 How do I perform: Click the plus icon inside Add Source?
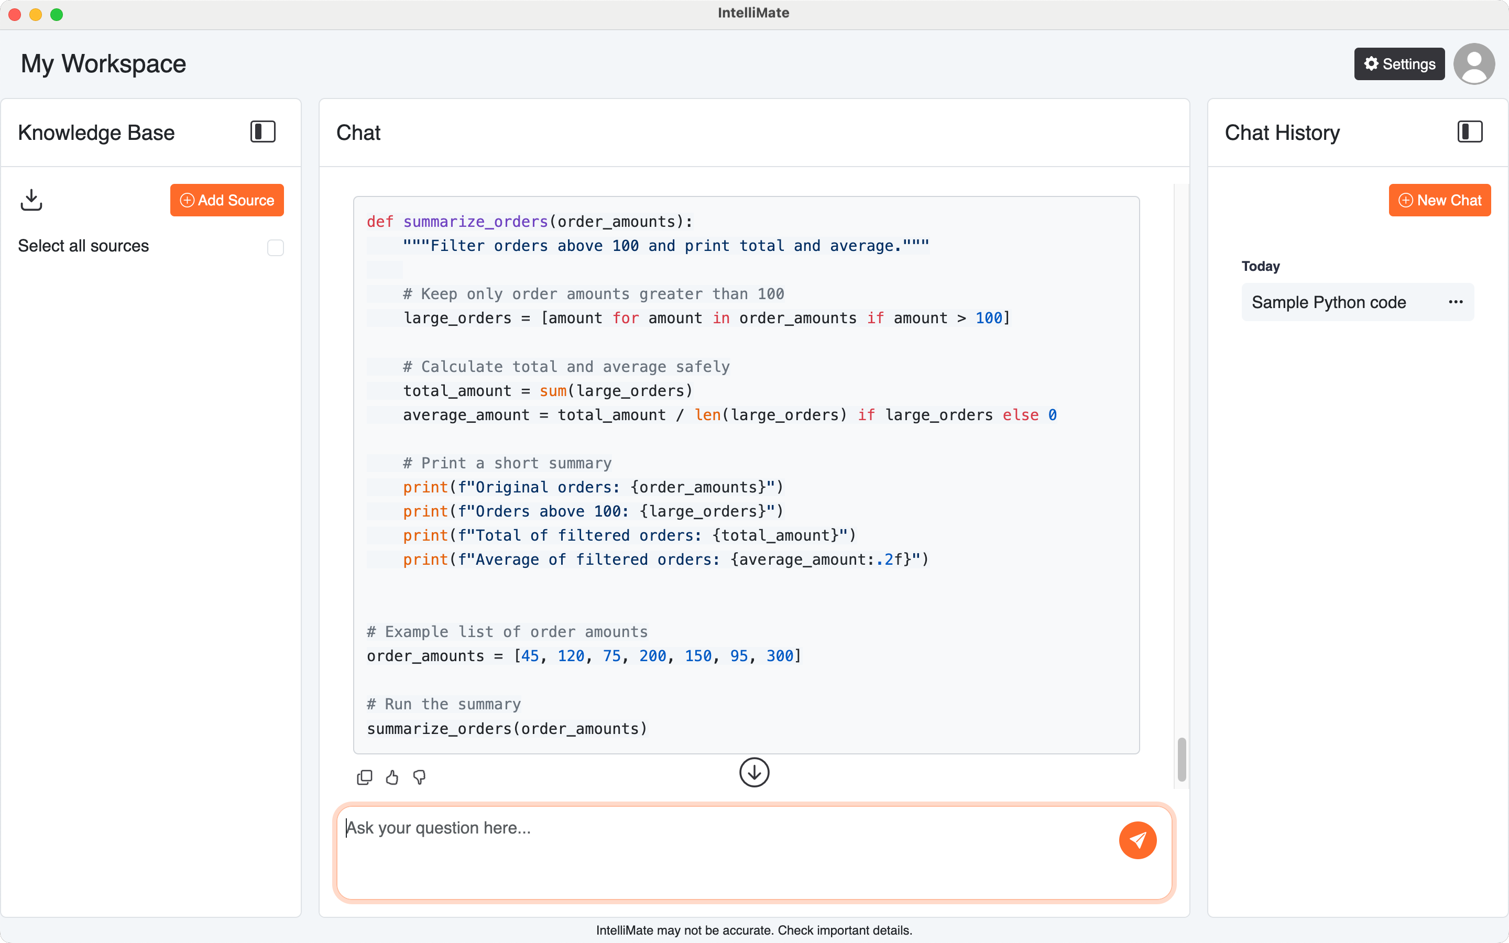pos(187,200)
